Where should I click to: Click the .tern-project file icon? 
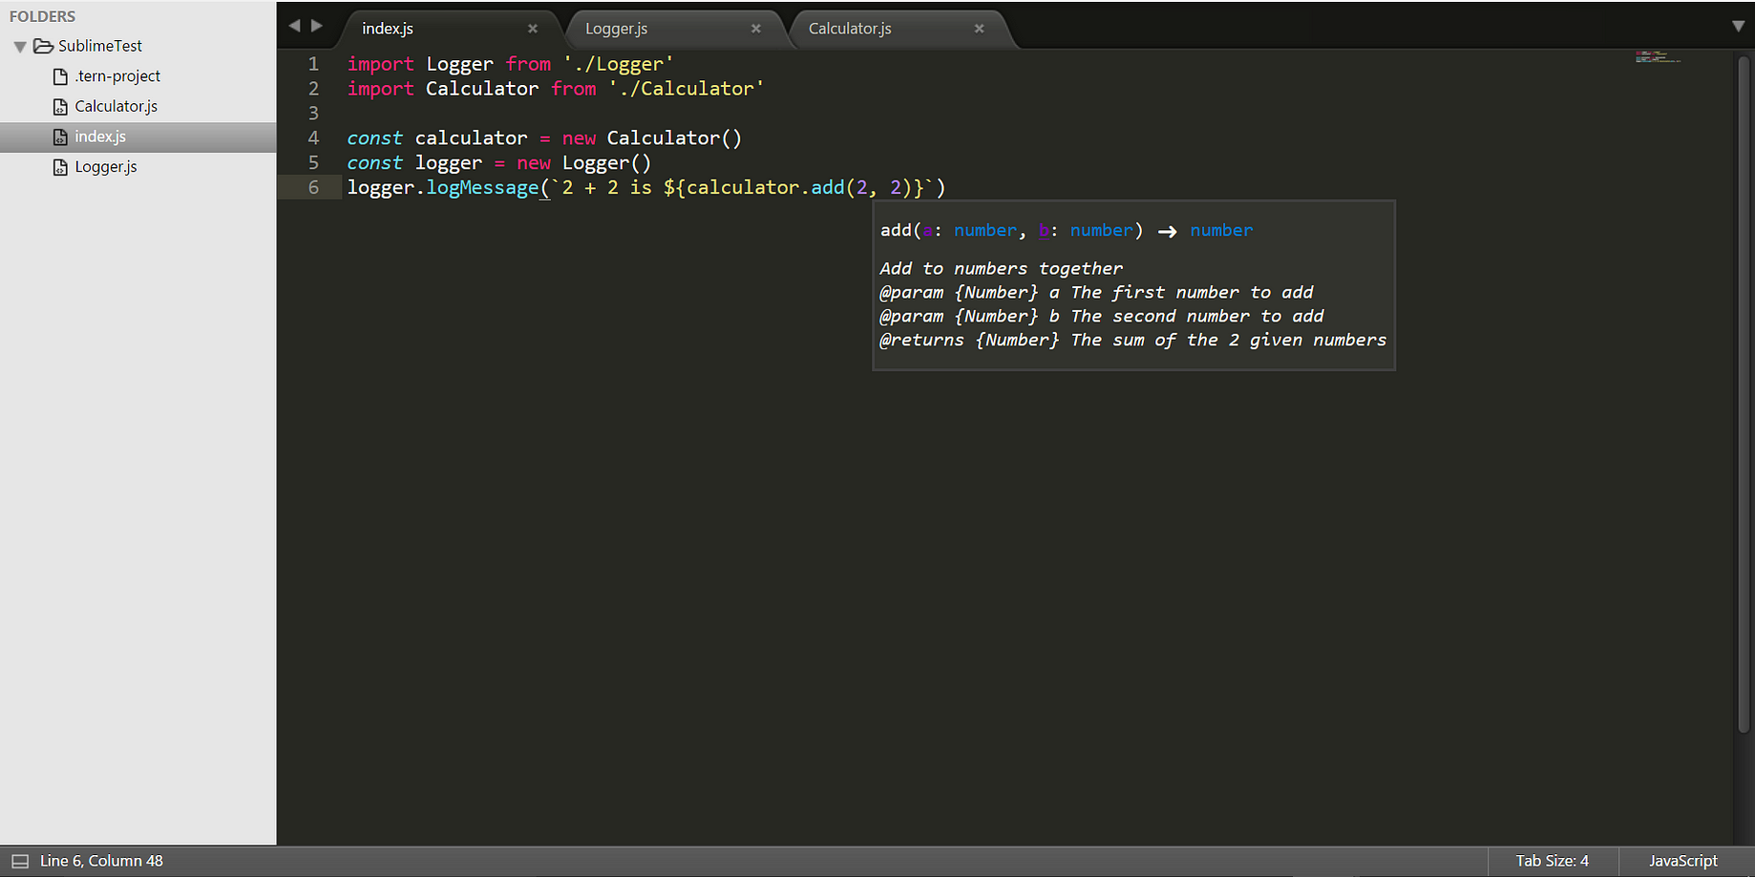click(60, 76)
